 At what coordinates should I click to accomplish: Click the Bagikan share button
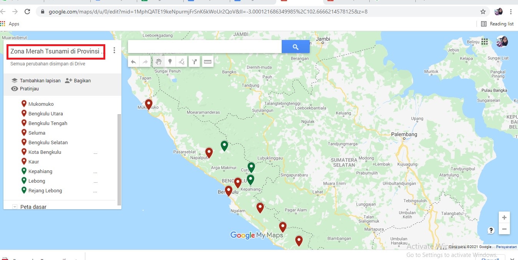point(78,81)
